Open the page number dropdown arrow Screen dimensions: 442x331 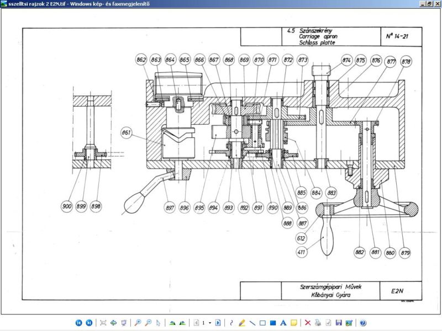[210, 323]
